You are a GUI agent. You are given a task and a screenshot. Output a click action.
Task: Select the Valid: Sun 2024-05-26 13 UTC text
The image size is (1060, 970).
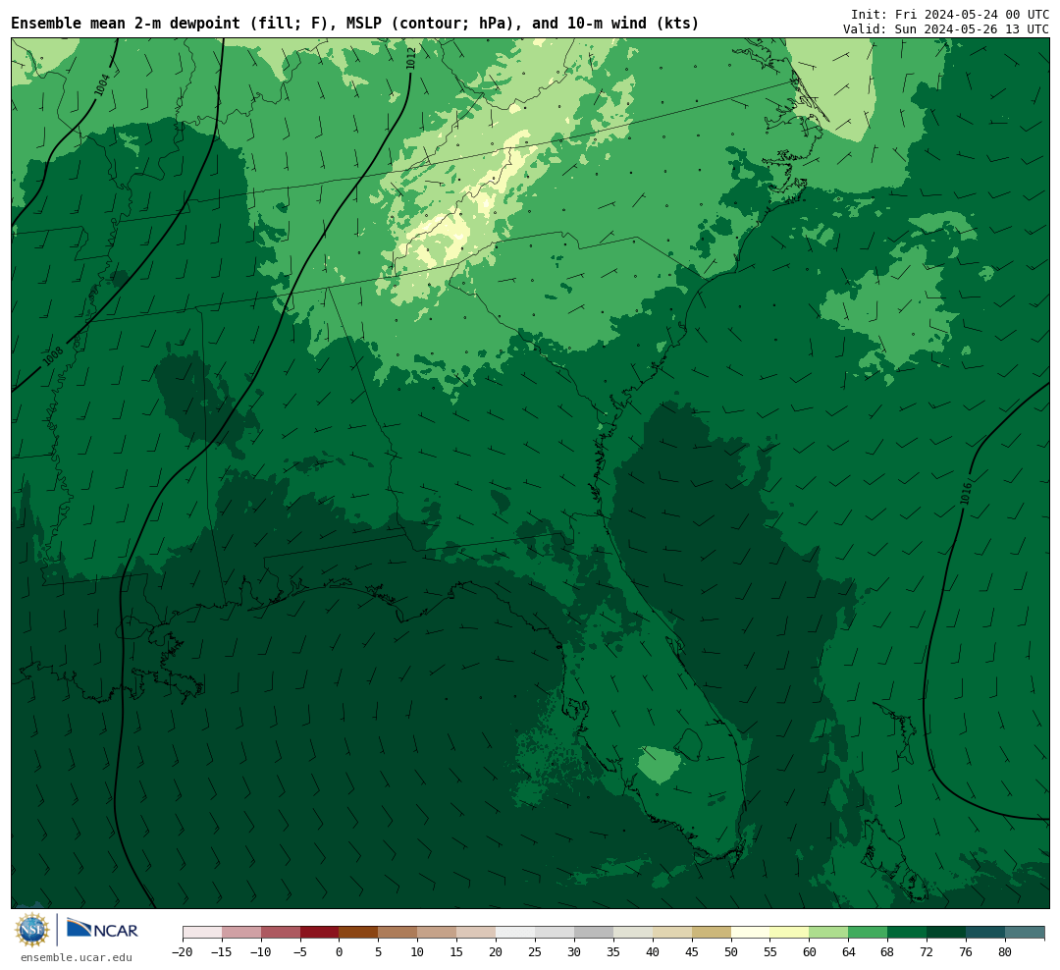click(946, 29)
